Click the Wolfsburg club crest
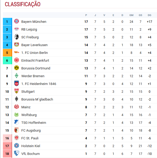 [x=17, y=114]
